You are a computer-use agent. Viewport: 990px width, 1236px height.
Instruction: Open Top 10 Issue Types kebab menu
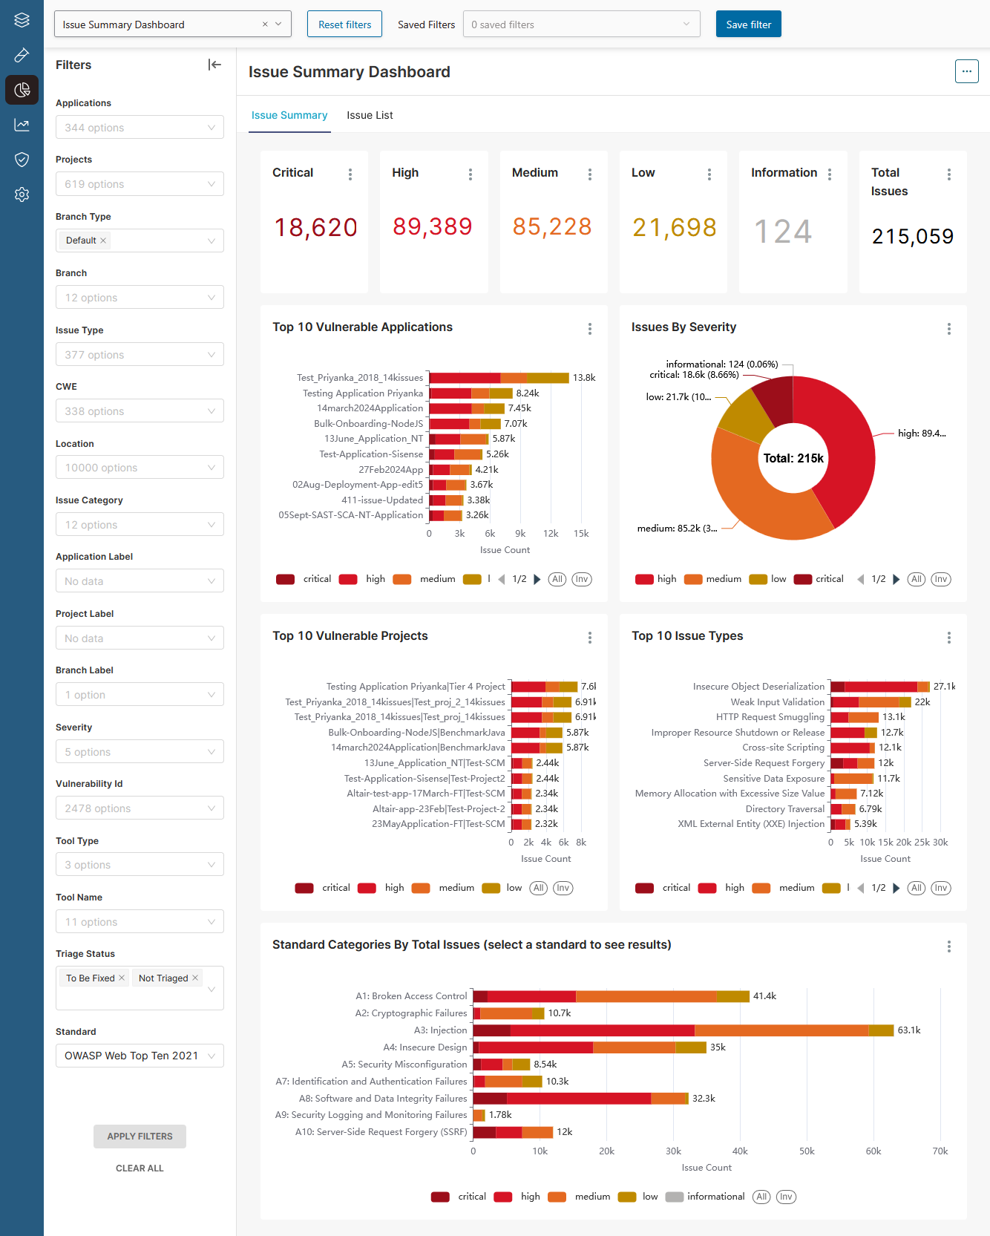coord(948,638)
